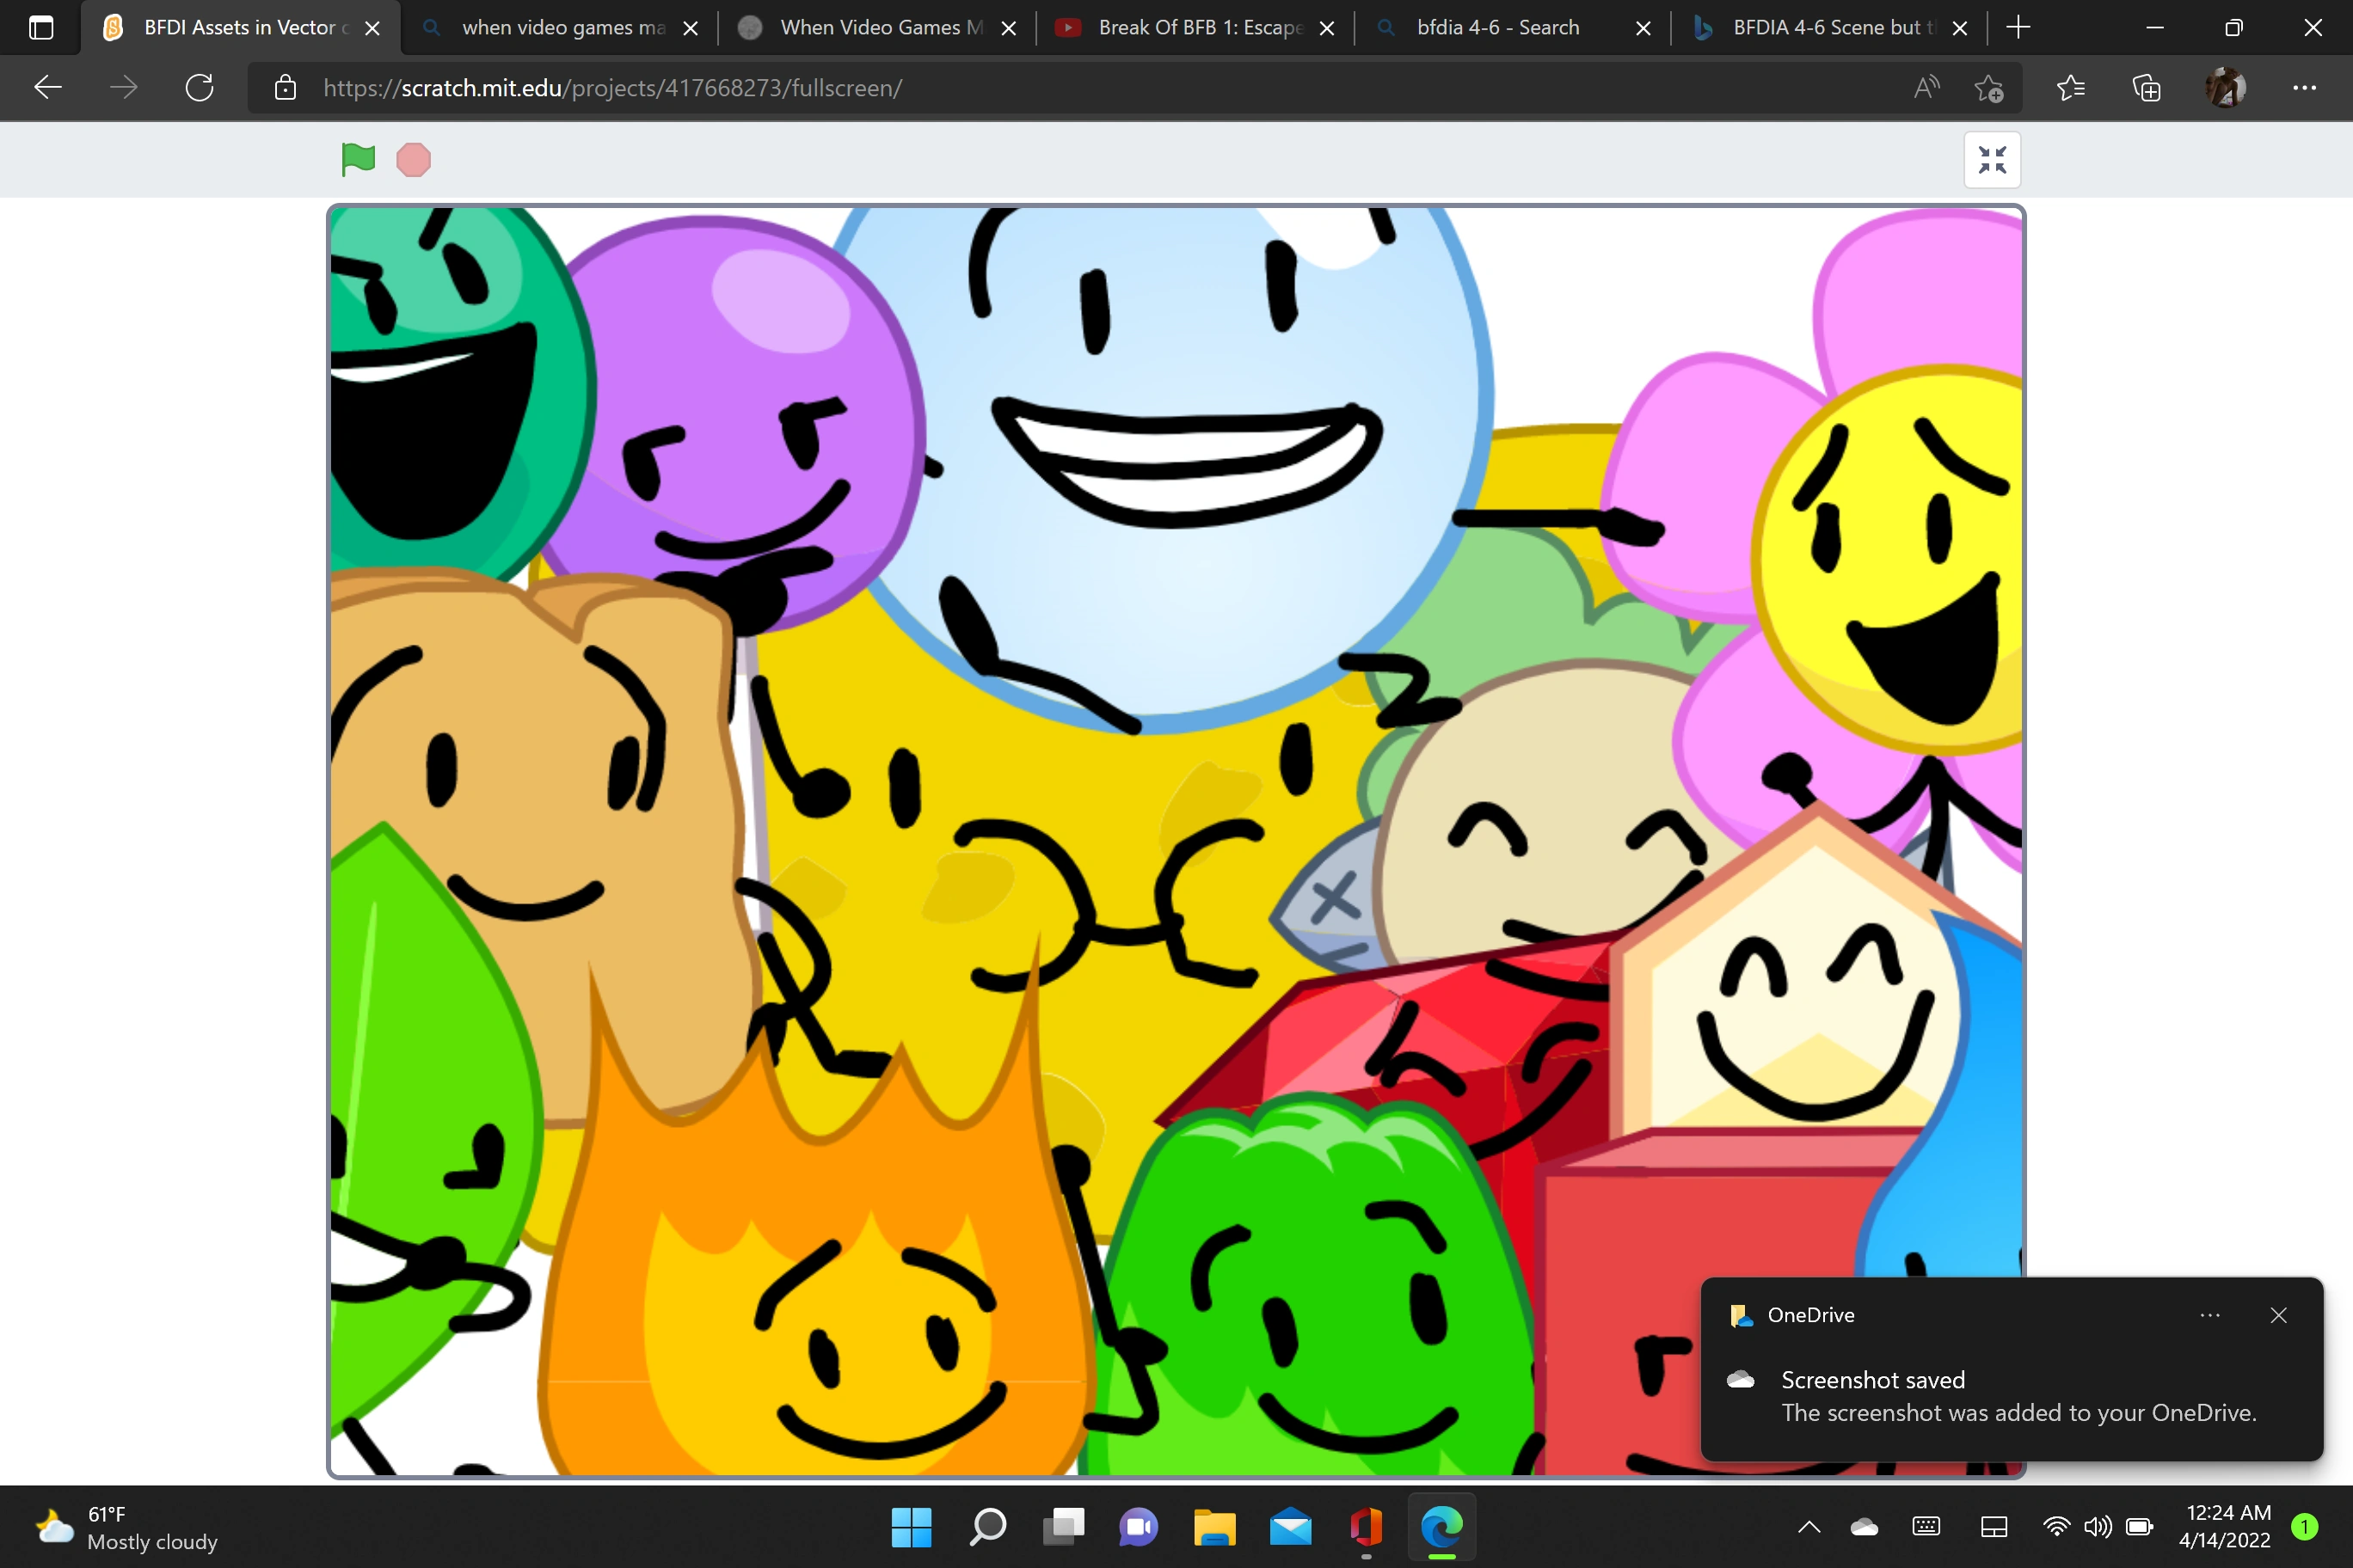Start the Scratch project with the green flag
2353x1568 pixels.
click(x=357, y=159)
